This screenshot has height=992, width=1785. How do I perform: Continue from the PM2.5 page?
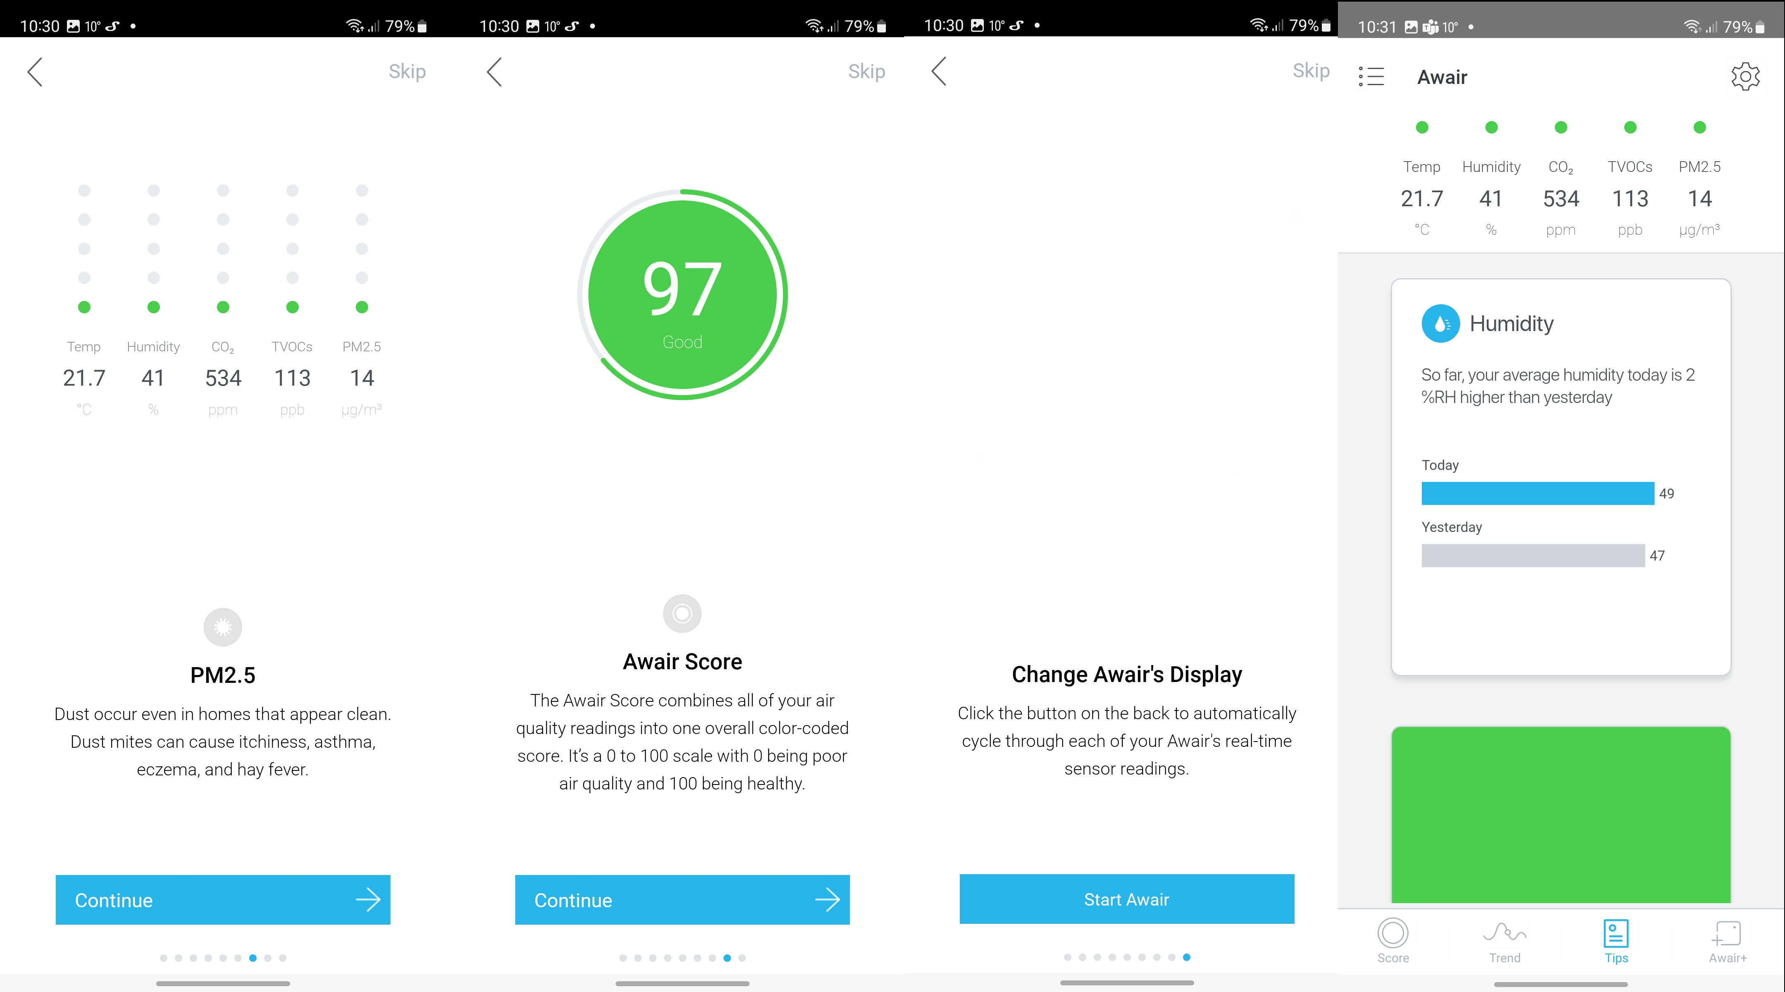coord(222,900)
